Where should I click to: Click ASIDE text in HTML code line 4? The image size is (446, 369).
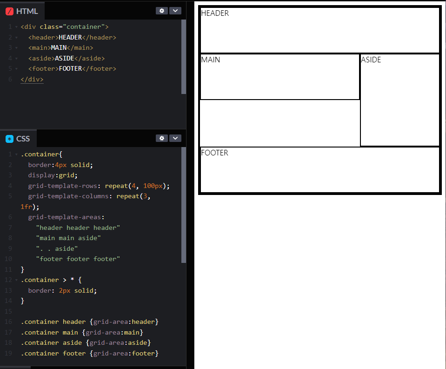(65, 58)
